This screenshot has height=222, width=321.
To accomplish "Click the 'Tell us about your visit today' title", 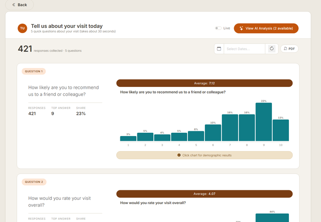I will tap(67, 26).
